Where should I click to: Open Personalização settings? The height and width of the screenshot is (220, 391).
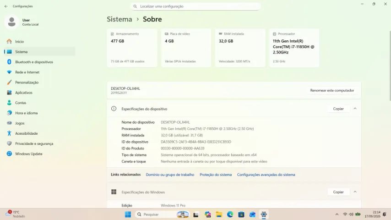pyautogui.click(x=40, y=82)
